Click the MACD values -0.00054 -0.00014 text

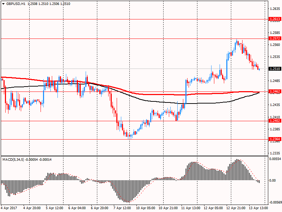(x=38, y=160)
